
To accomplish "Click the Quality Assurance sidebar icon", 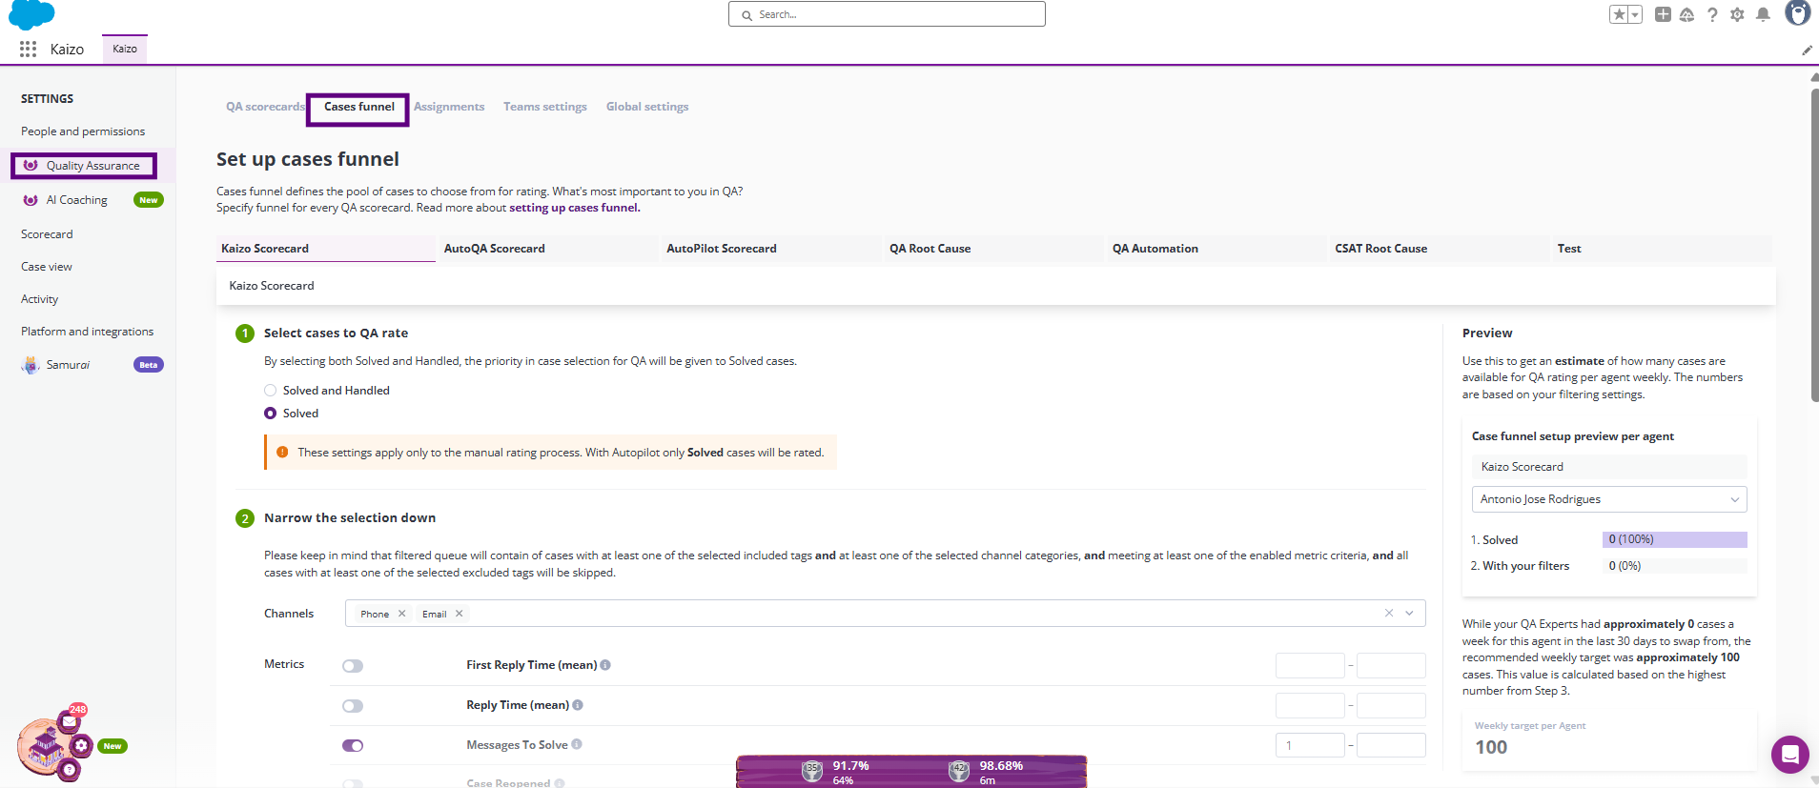I will point(31,165).
